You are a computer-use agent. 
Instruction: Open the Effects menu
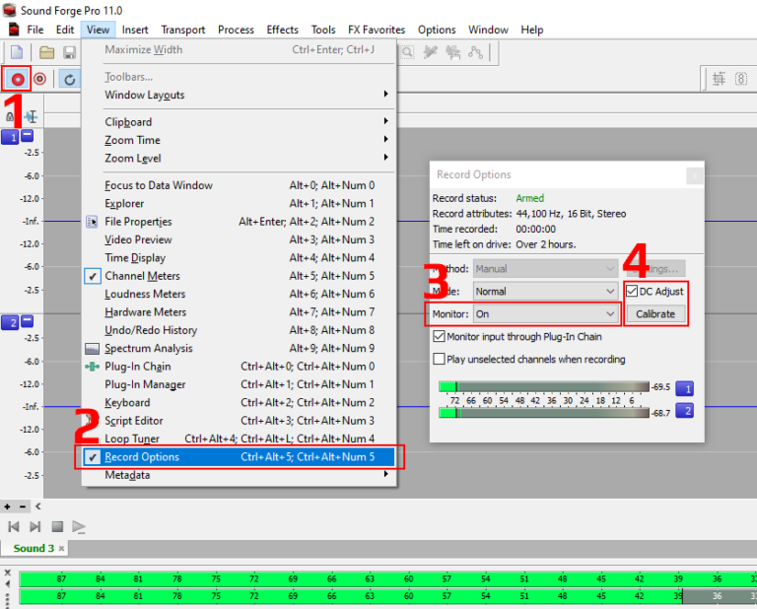pos(282,30)
